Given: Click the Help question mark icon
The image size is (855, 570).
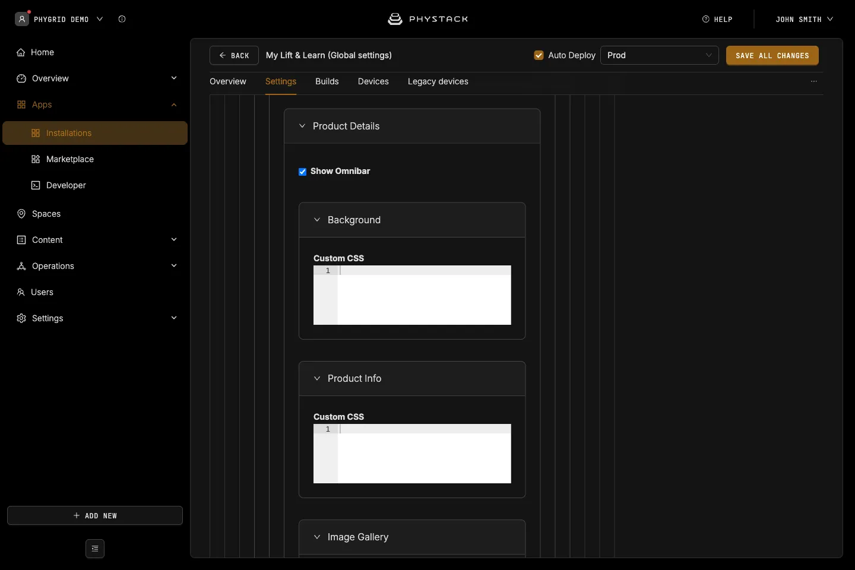Looking at the screenshot, I should click(706, 19).
